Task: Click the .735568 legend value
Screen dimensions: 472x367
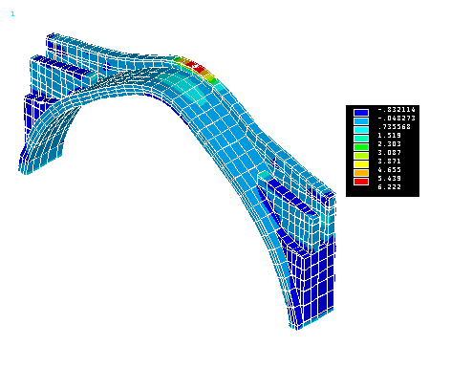Action: pos(395,127)
